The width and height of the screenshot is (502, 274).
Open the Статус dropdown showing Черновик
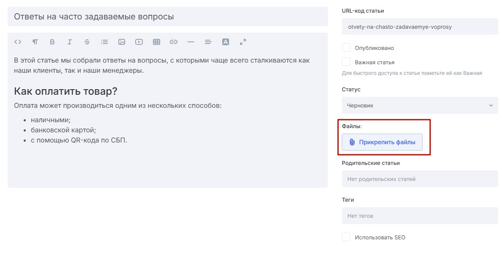coord(420,105)
